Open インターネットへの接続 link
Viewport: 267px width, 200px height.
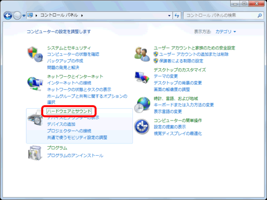point(69,83)
